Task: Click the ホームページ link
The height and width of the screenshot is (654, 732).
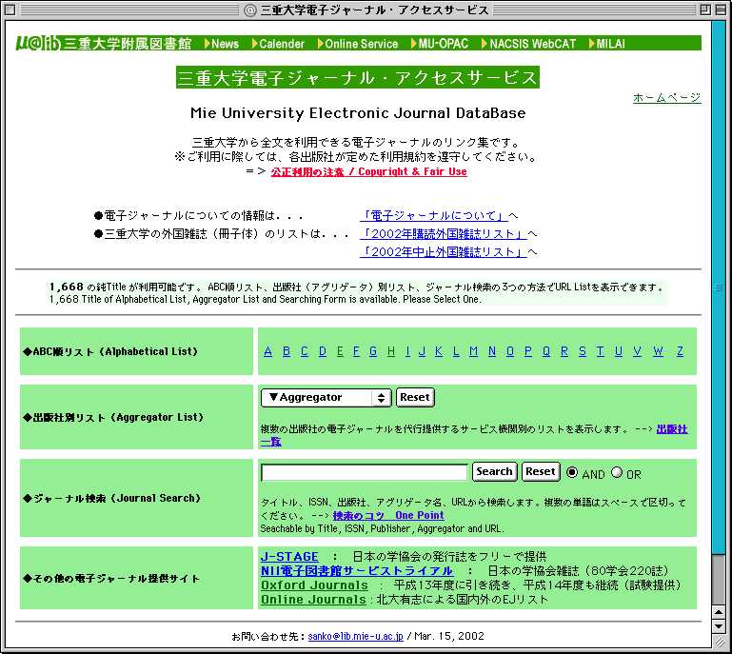Action: click(666, 98)
